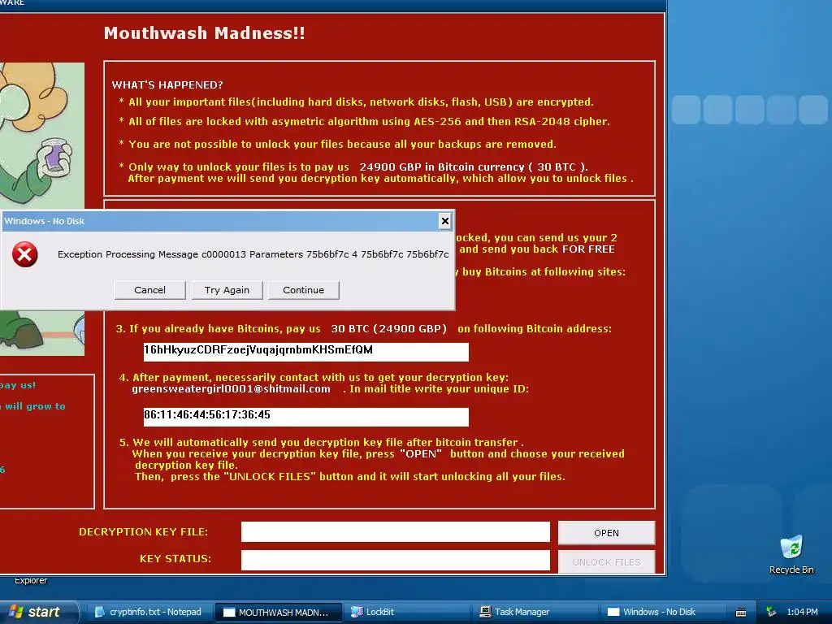Click the greensweatergirl0001@shitmail.com email address
The height and width of the screenshot is (624, 832).
click(x=232, y=389)
